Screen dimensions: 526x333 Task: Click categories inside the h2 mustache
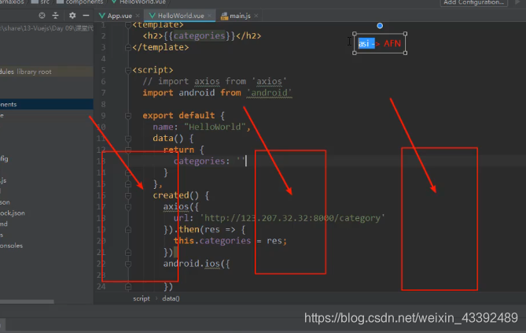(199, 36)
